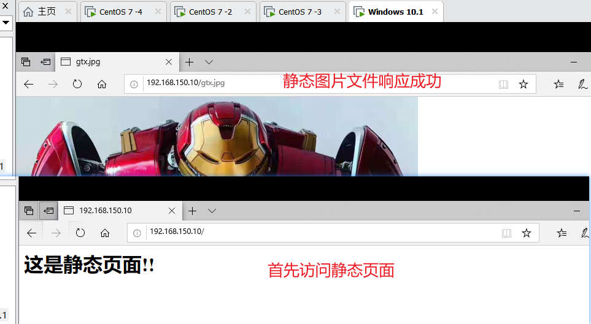
Task: Open reading view in 192.168.150.10 browser window
Action: [x=506, y=233]
